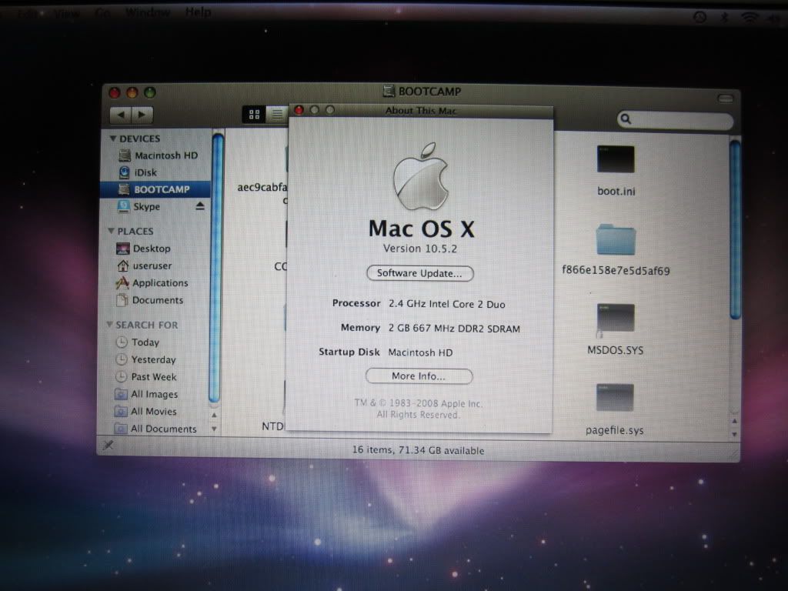The height and width of the screenshot is (591, 788).
Task: Click the '2.4 GHz Intel Core 2 Duo' text
Action: tap(447, 304)
